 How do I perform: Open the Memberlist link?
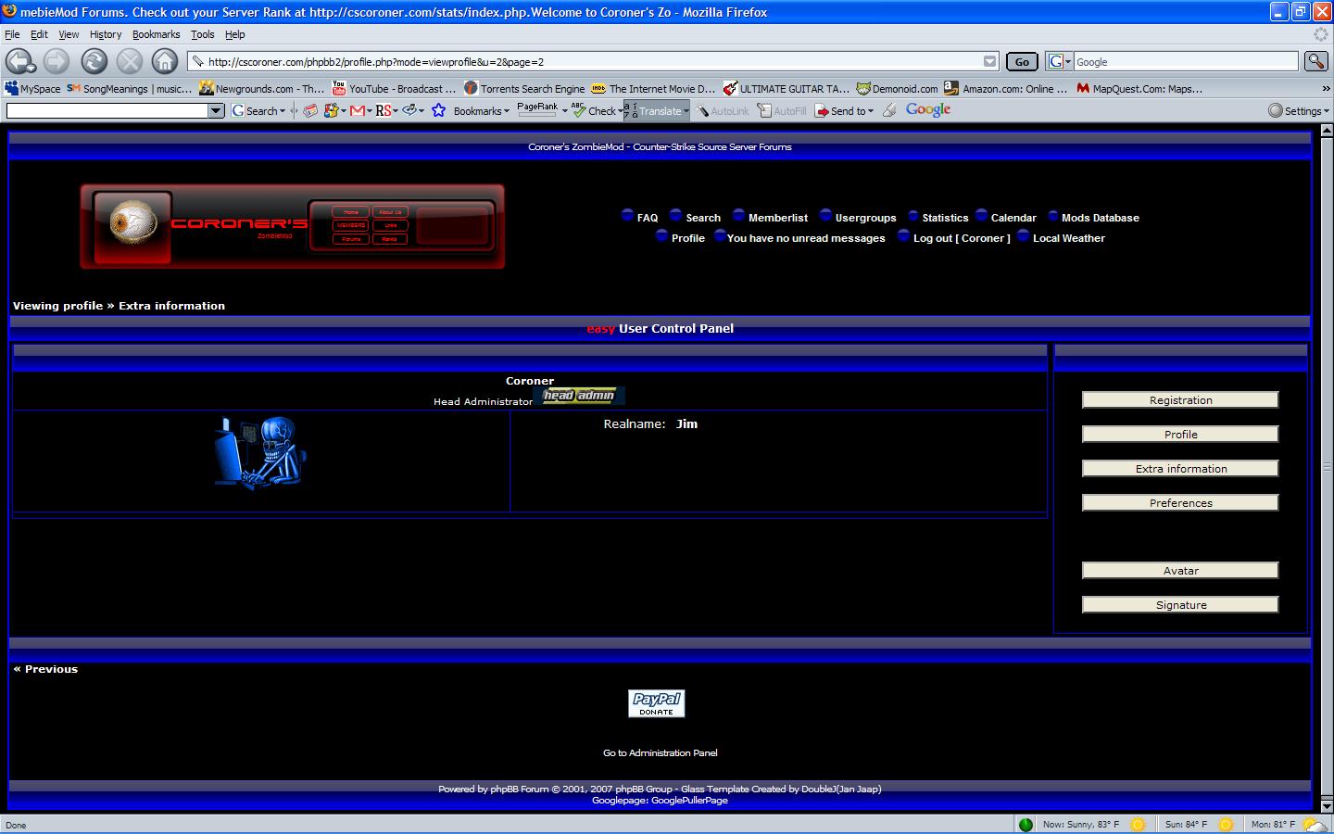[x=777, y=218]
